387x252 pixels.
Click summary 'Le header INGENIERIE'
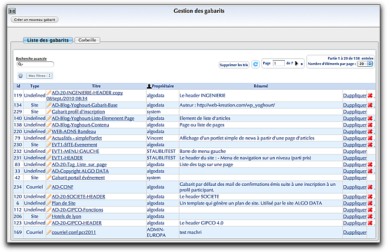point(203,96)
